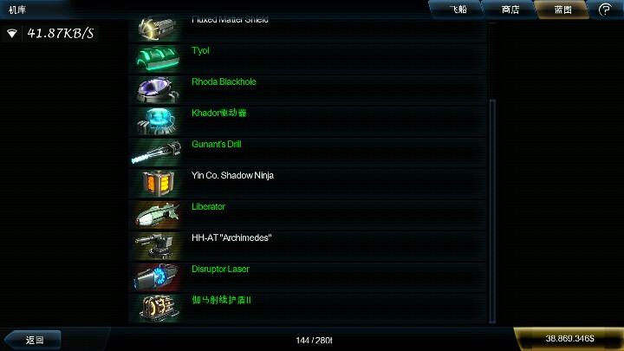
Task: Open the 蓝图 blueprints tab
Action: tap(562, 10)
